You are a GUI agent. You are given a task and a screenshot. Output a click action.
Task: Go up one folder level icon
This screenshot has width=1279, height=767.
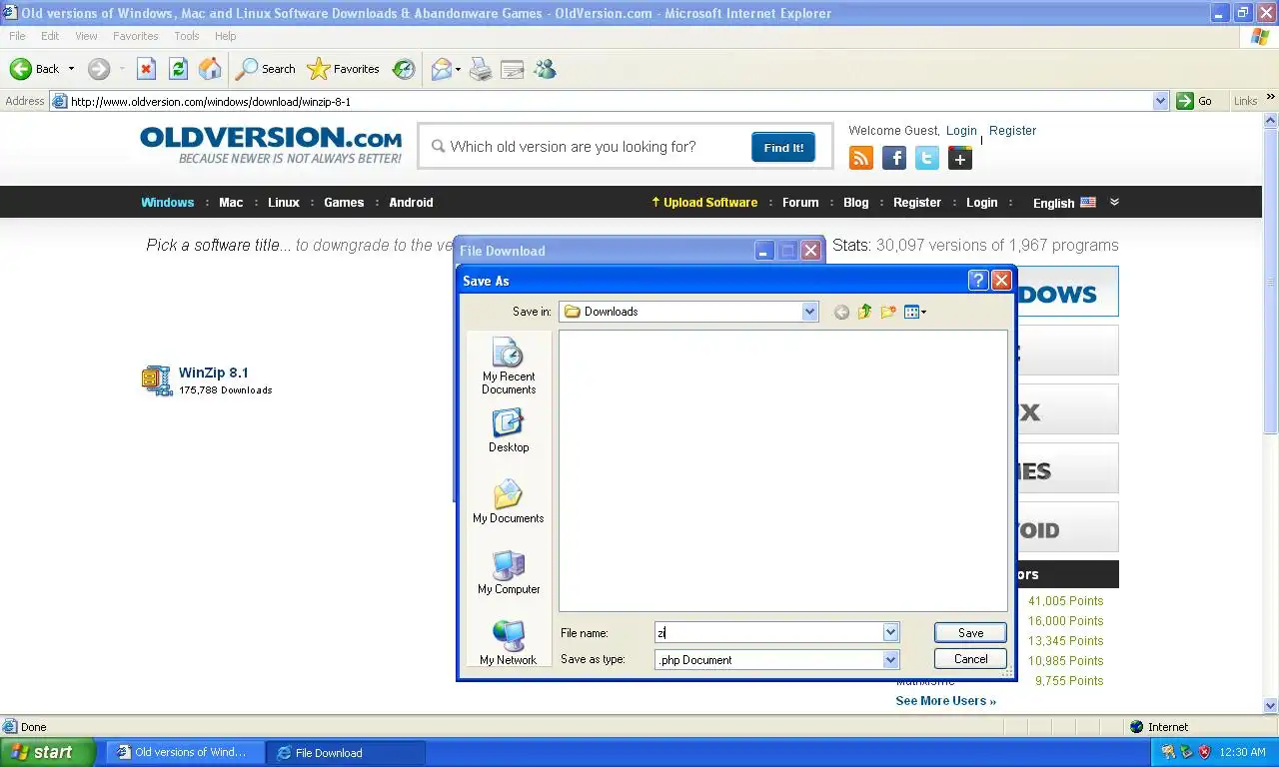pos(864,312)
